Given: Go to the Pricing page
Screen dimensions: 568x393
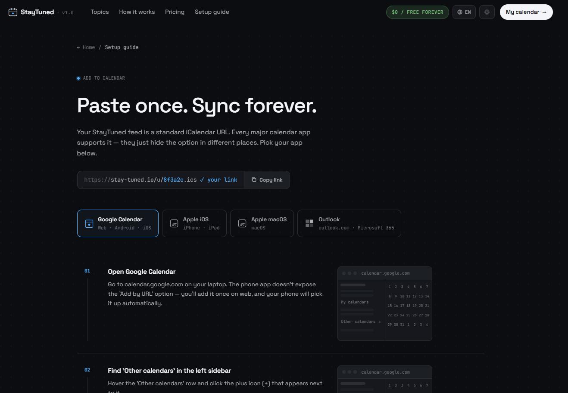Looking at the screenshot, I should pyautogui.click(x=175, y=12).
